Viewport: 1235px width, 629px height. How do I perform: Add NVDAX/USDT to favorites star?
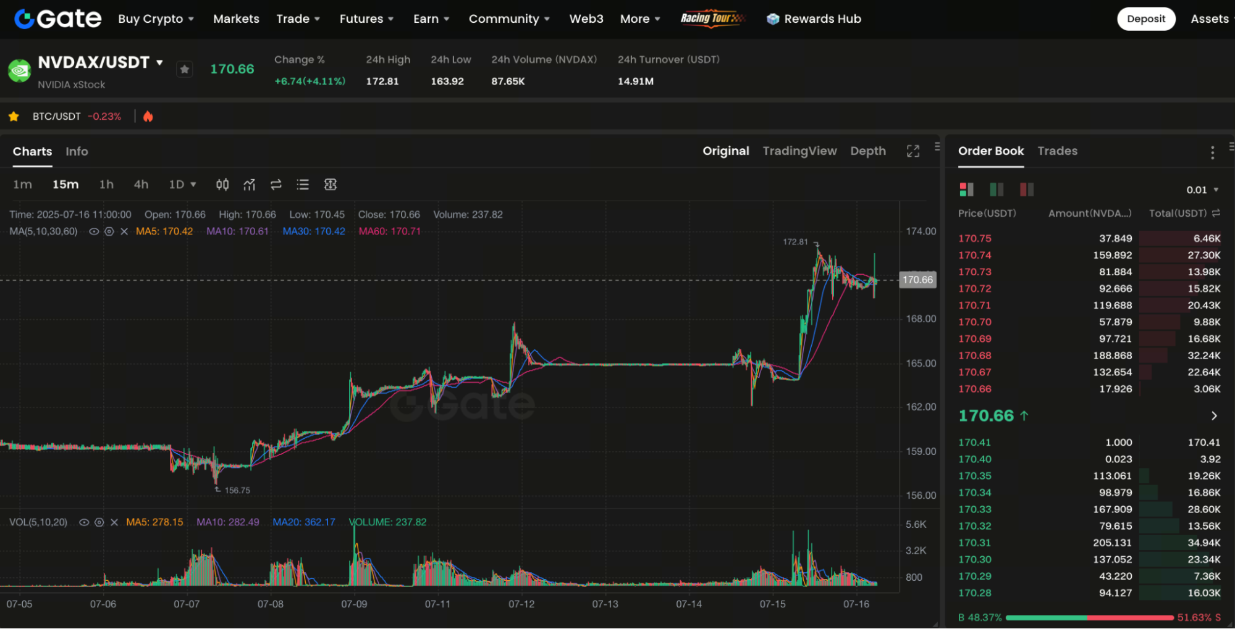(x=184, y=69)
